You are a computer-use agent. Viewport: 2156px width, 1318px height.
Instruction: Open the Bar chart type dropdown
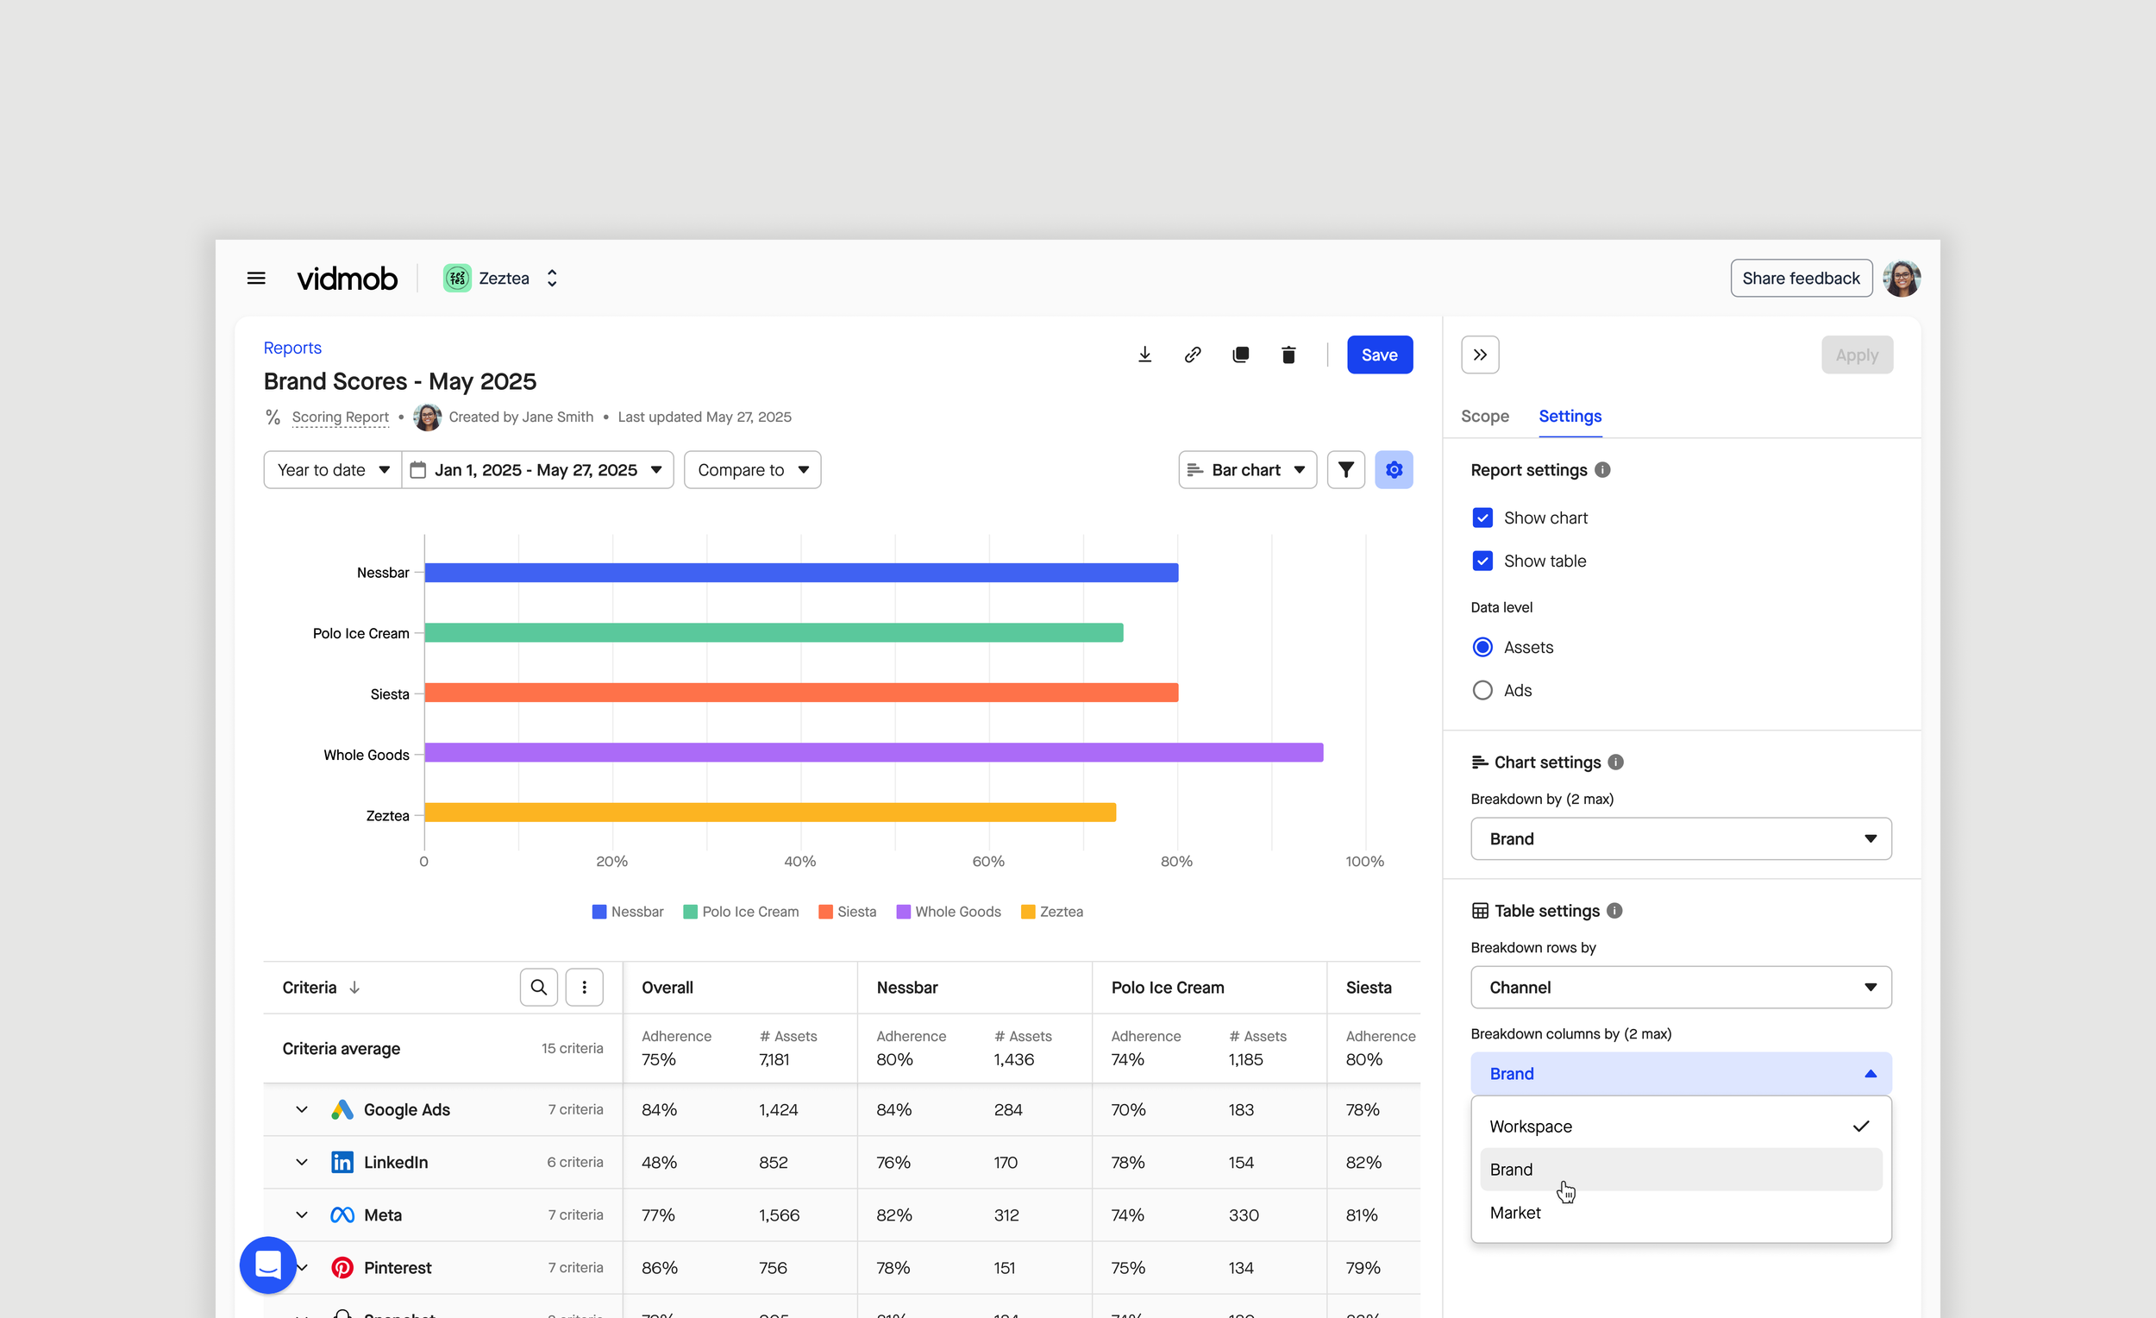pos(1247,470)
